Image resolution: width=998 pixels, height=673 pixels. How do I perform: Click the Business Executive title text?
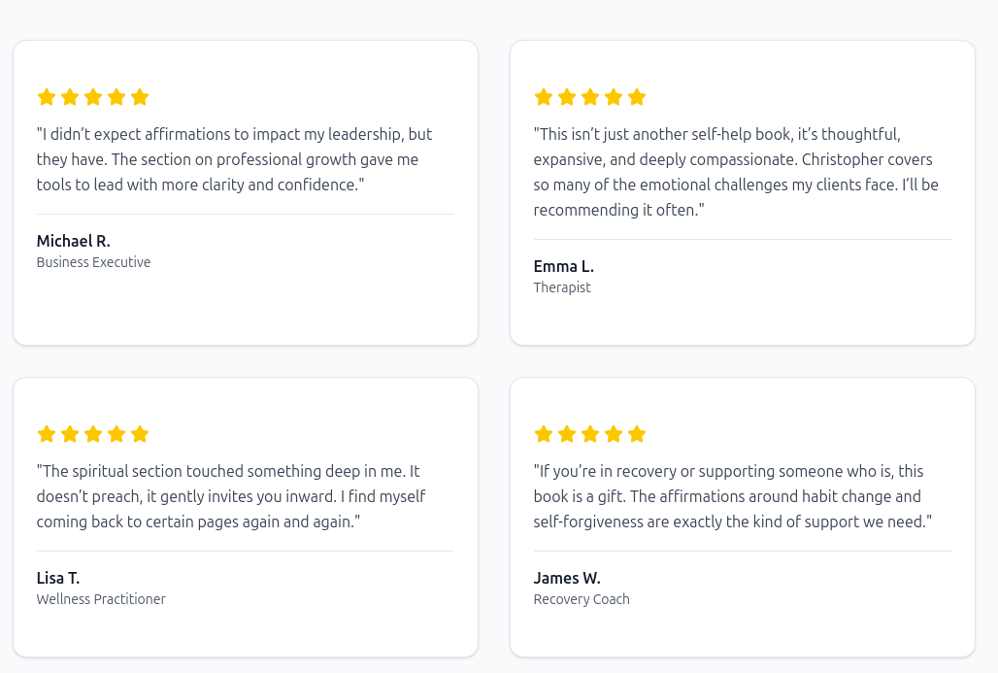pyautogui.click(x=93, y=262)
